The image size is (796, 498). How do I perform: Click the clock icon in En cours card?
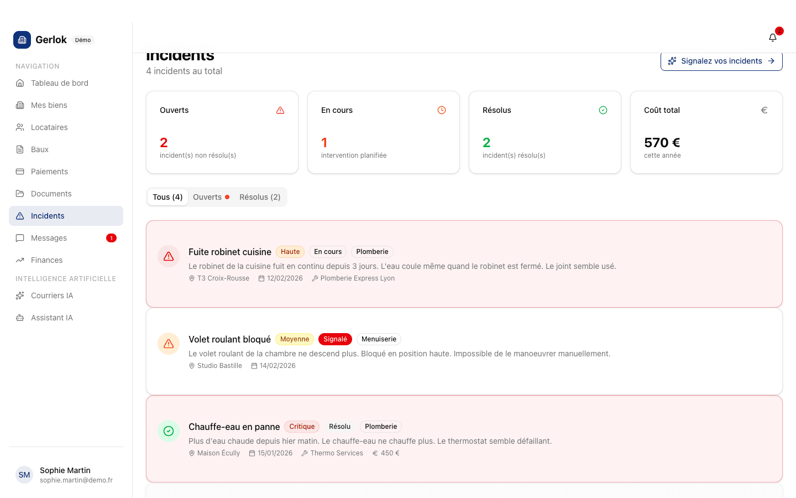[442, 110]
